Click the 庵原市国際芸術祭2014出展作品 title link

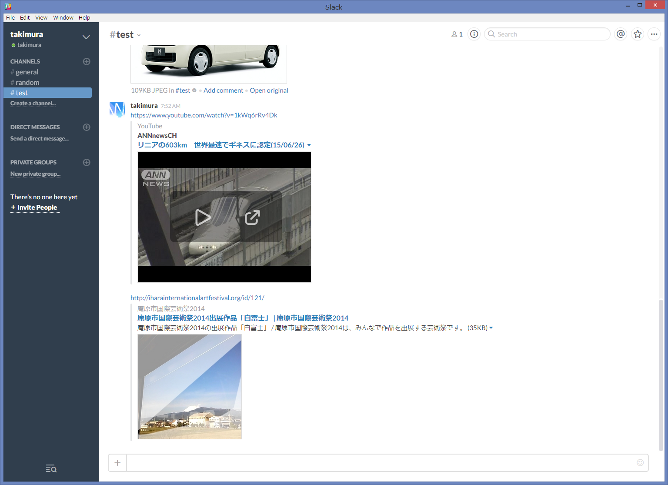point(243,318)
